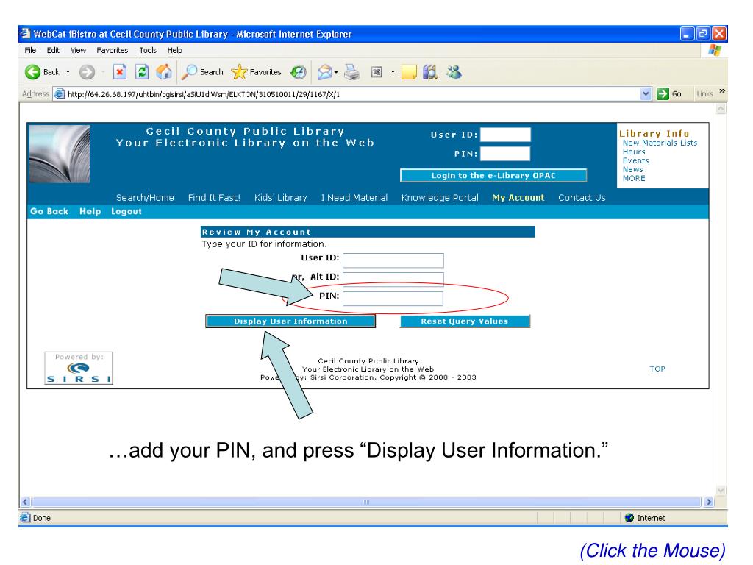The image size is (753, 565).
Task: Click the Internet zone status bar icon
Action: pos(629,517)
